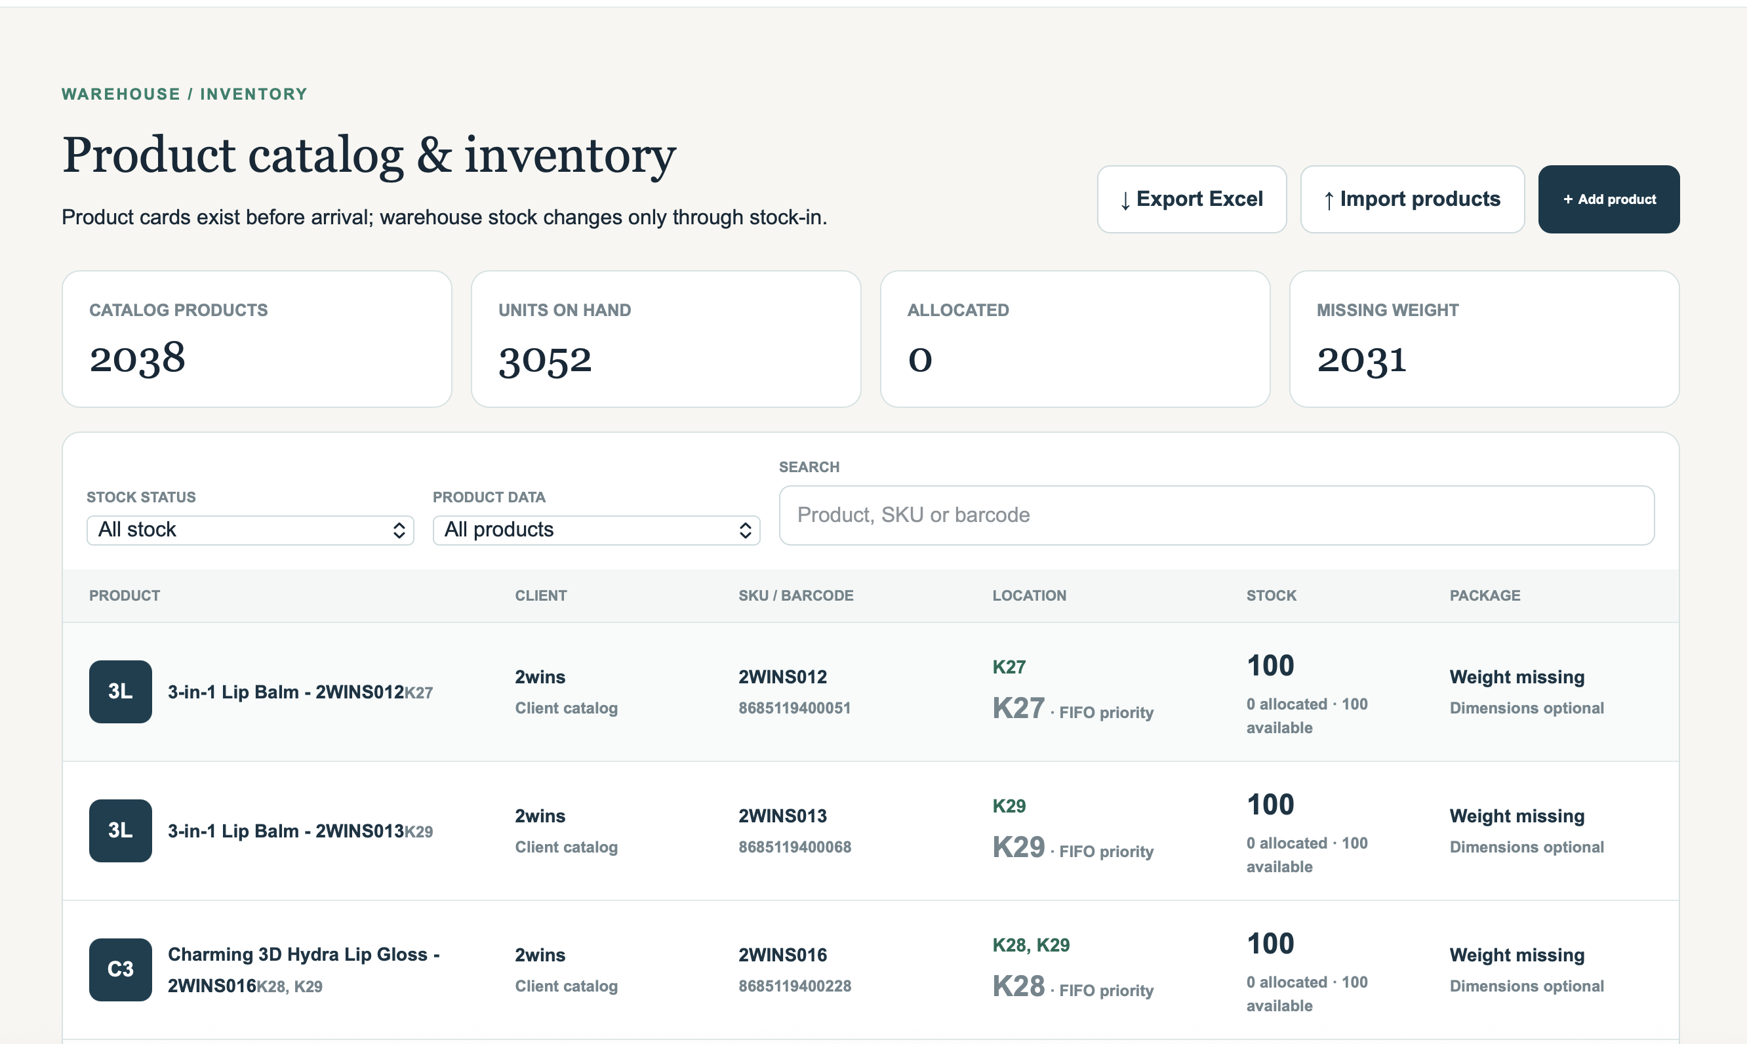Viewport: 1747px width, 1044px height.
Task: Click barcode 8685119400051
Action: (795, 708)
